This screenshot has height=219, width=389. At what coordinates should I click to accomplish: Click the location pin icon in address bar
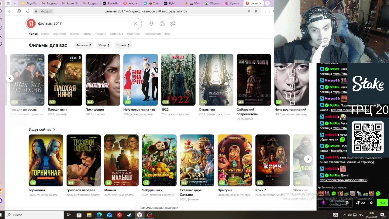click(x=249, y=11)
